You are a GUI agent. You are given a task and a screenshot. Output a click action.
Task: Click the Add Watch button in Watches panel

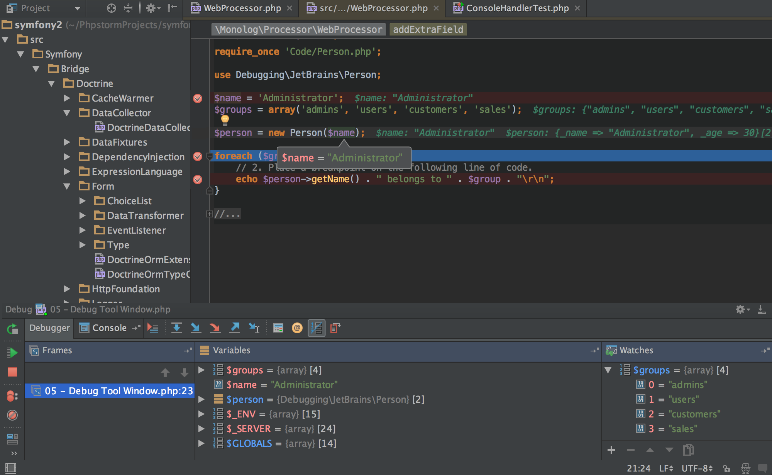click(x=610, y=448)
